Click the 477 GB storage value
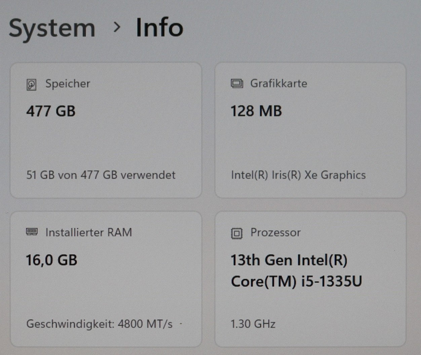The image size is (421, 355). click(51, 111)
